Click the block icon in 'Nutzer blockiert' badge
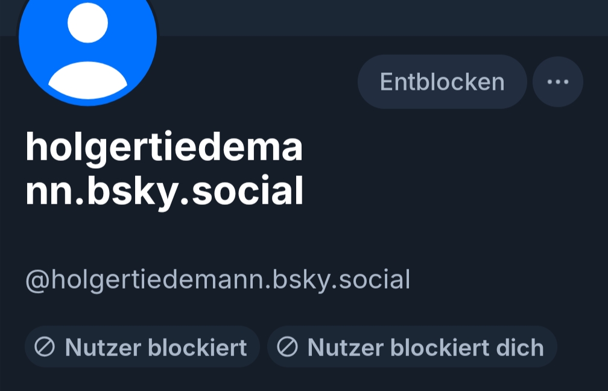The height and width of the screenshot is (391, 608). click(x=45, y=347)
